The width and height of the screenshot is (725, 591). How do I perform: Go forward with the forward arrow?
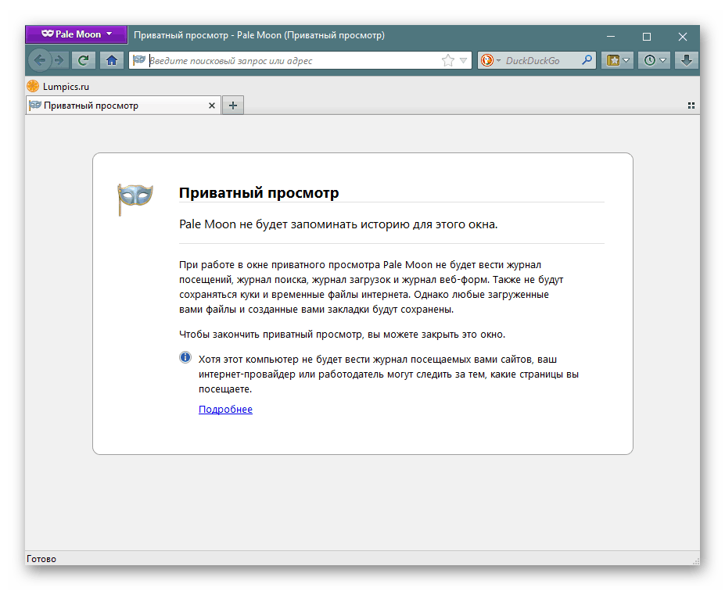point(59,60)
